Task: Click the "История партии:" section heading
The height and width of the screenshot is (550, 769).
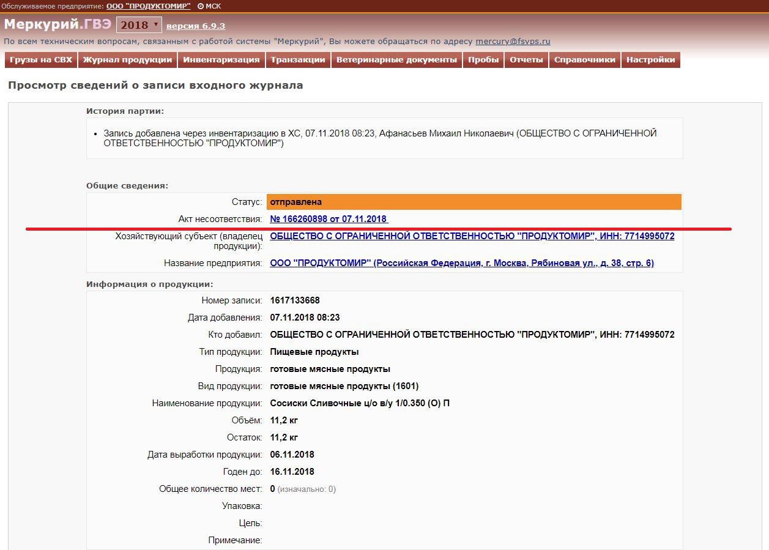Action: click(125, 111)
